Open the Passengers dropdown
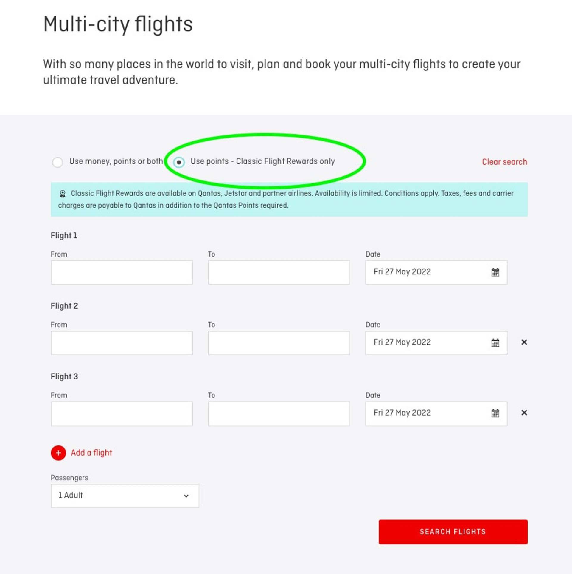 (x=125, y=496)
